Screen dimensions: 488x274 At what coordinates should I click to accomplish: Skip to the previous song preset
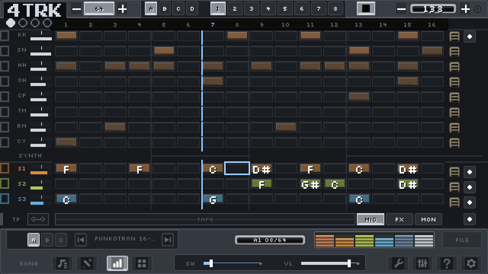81,239
